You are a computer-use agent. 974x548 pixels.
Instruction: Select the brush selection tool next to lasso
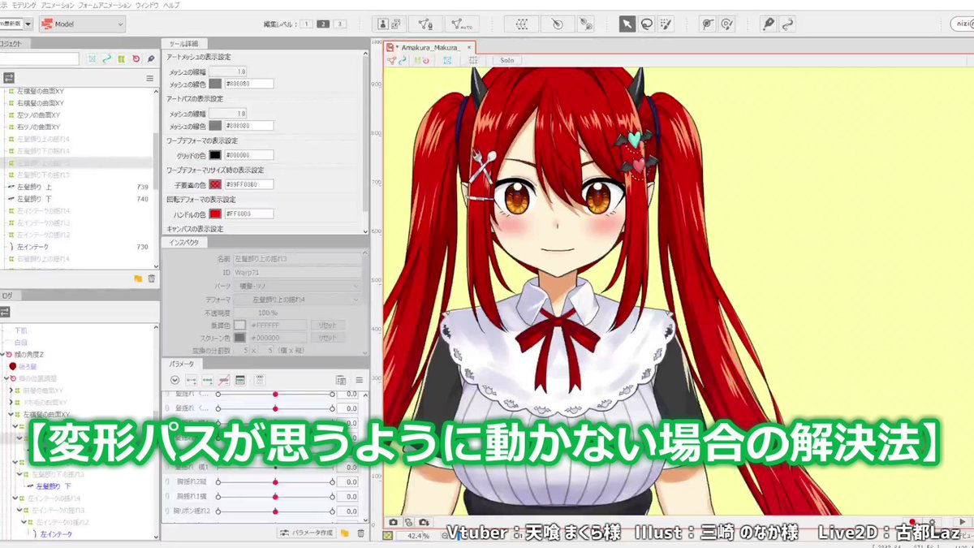point(667,24)
